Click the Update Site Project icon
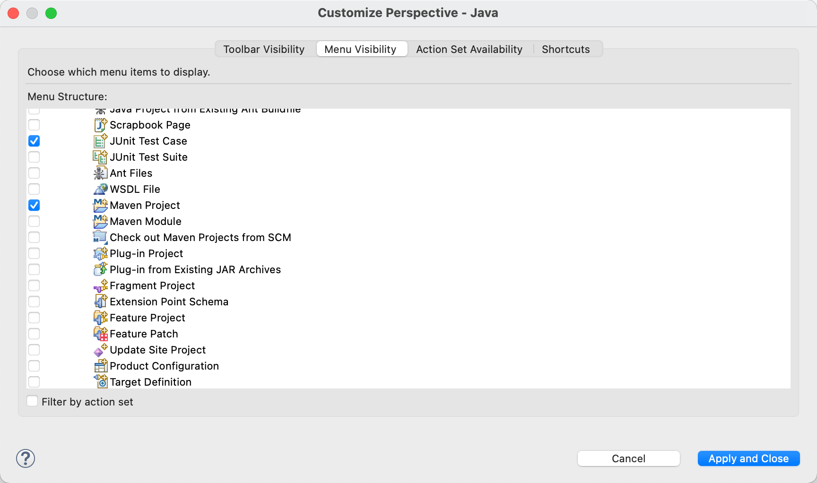Viewport: 817px width, 483px height. (x=101, y=350)
